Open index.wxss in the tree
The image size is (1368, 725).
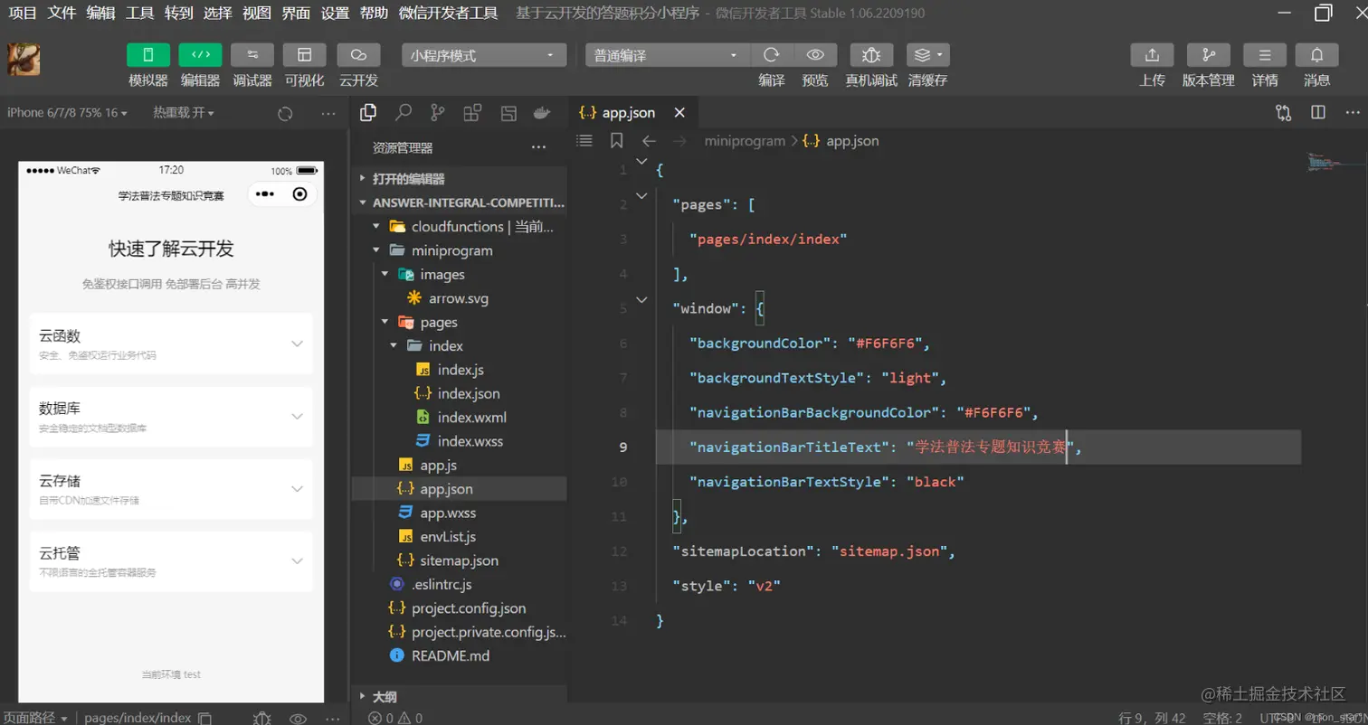point(460,441)
